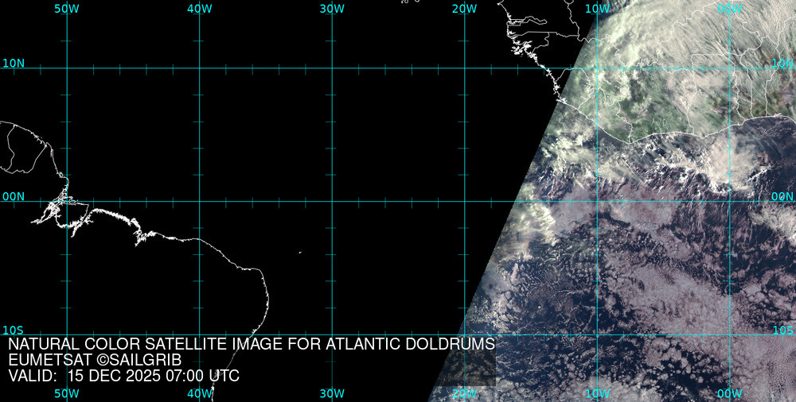Image resolution: width=796 pixels, height=402 pixels.
Task: Click the 50W longitude label at top
Action: (x=66, y=8)
